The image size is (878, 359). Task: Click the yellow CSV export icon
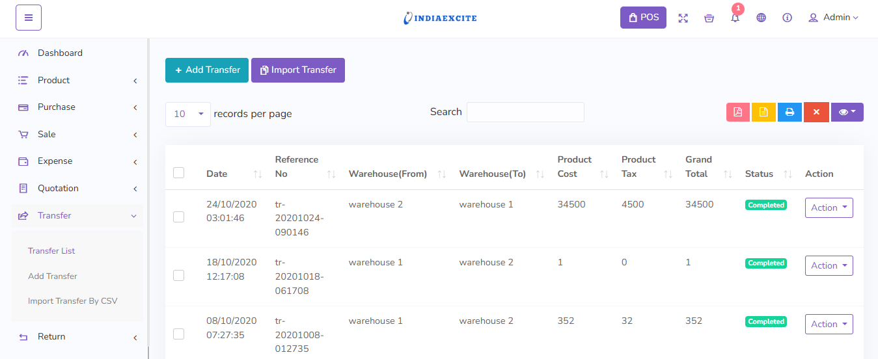point(763,113)
